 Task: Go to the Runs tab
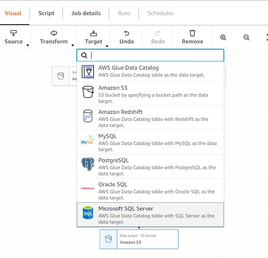[124, 13]
